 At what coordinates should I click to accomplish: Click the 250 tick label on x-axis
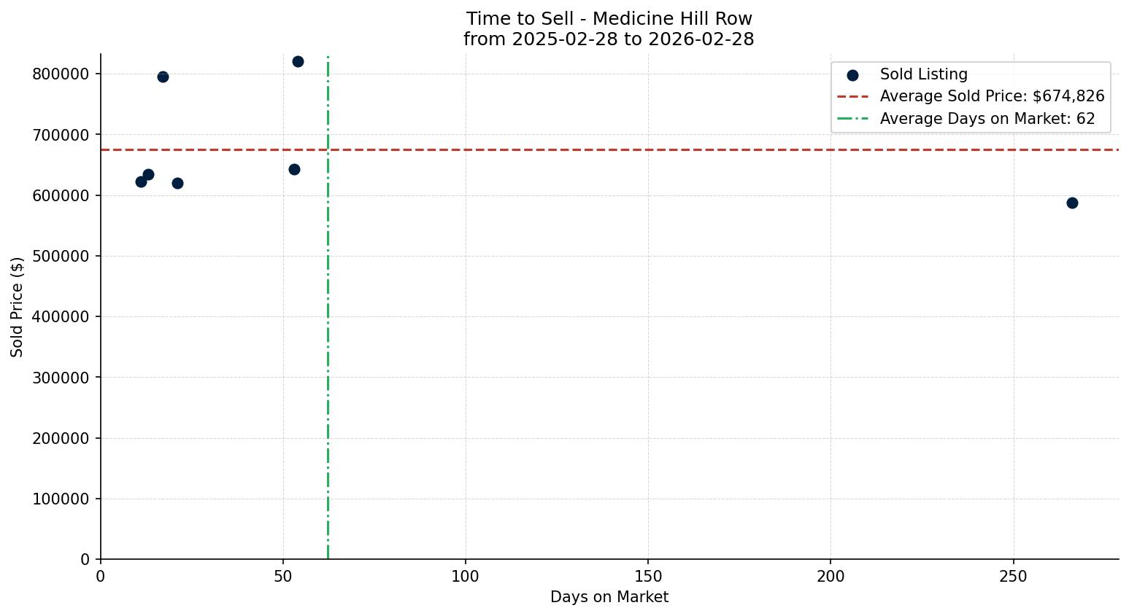(1013, 577)
